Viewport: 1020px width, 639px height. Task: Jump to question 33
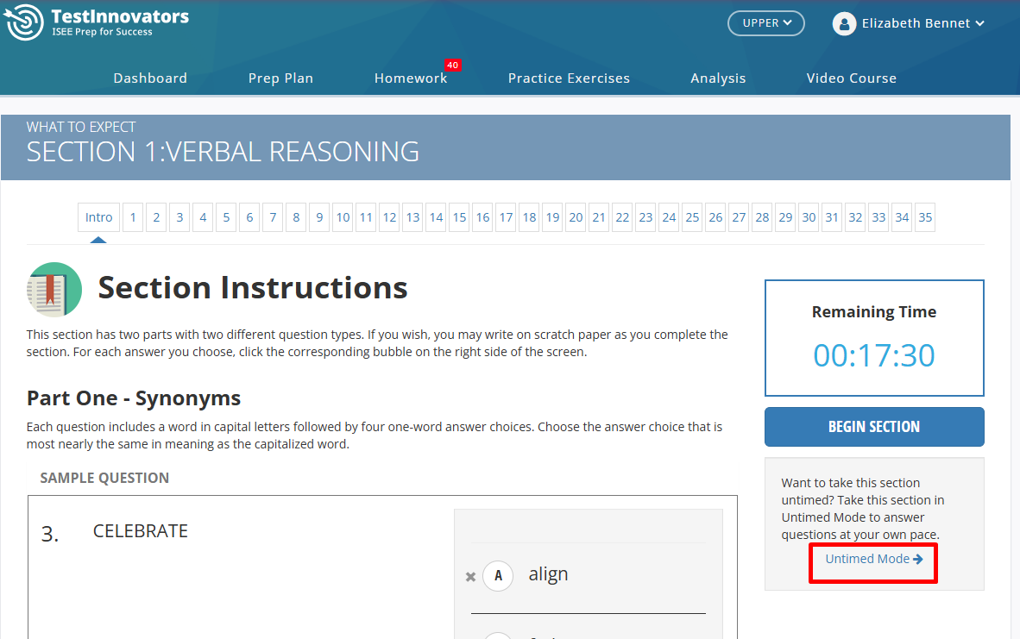[878, 217]
